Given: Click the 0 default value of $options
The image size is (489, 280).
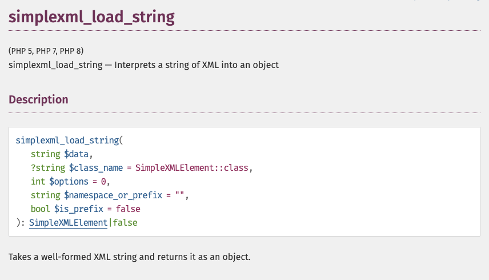Looking at the screenshot, I should pyautogui.click(x=103, y=182).
